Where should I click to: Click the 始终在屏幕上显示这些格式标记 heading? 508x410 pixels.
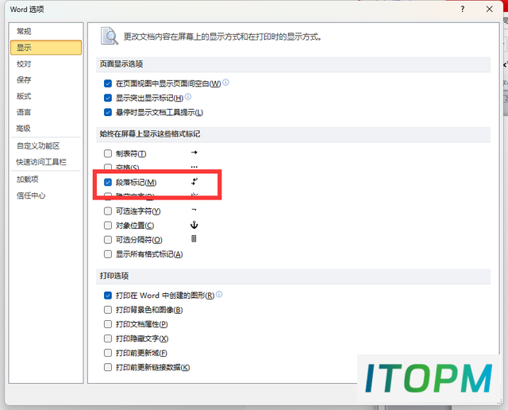150,134
